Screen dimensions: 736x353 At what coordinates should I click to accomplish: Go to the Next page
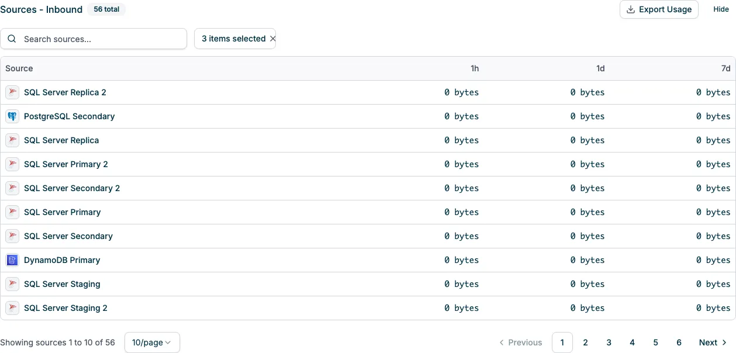click(x=713, y=342)
